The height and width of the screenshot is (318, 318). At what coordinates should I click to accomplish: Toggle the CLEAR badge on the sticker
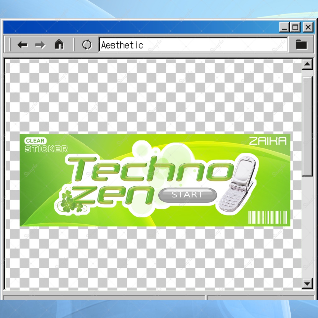click(35, 141)
